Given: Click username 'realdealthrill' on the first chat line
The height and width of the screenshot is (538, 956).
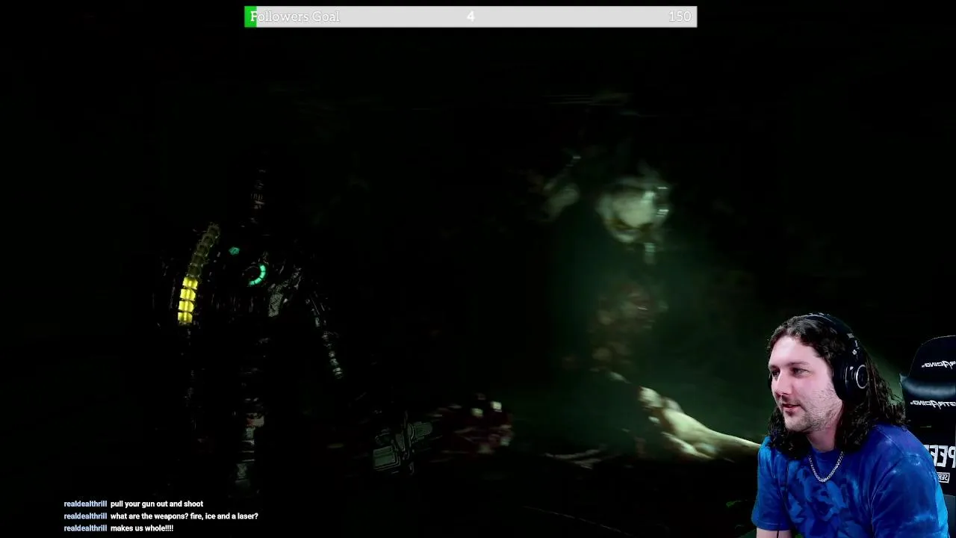Looking at the screenshot, I should pyautogui.click(x=85, y=504).
